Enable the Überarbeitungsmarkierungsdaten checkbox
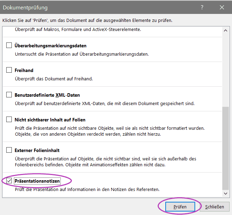The image size is (232, 215). (x=9, y=46)
